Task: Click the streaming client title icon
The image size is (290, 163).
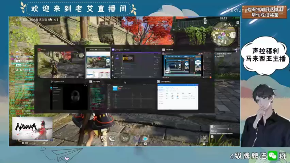Action: tap(163, 50)
